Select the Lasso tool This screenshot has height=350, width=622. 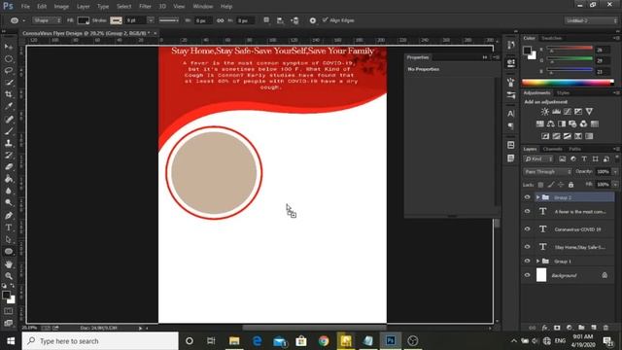[x=9, y=71]
